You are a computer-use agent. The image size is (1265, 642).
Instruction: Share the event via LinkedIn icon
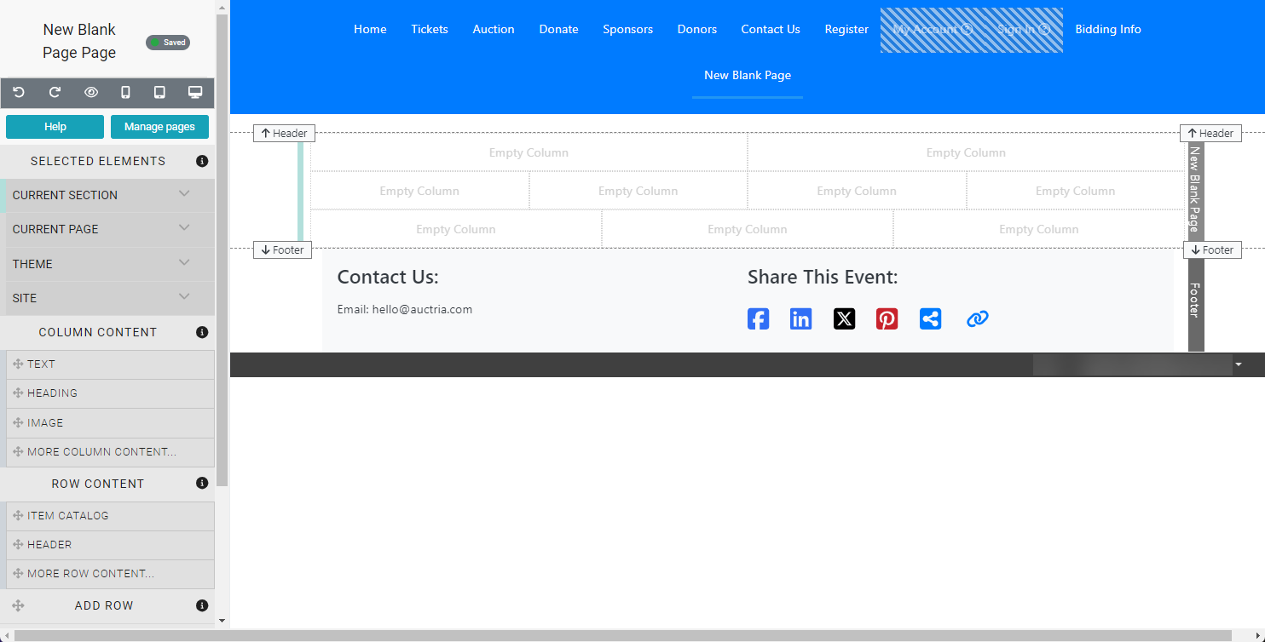click(800, 319)
